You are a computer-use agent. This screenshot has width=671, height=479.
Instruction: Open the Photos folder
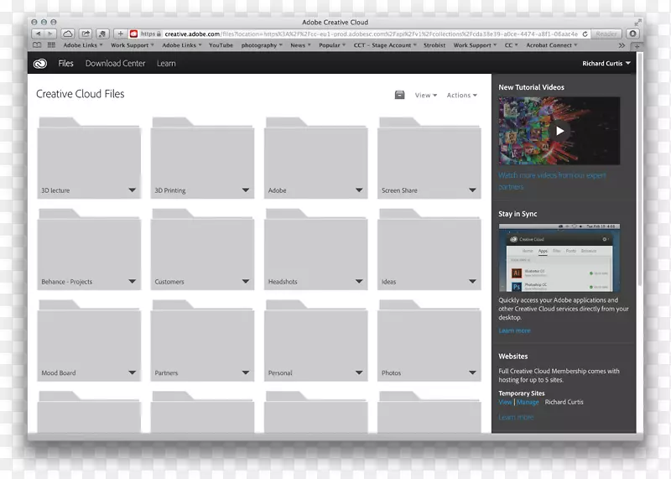[429, 341]
